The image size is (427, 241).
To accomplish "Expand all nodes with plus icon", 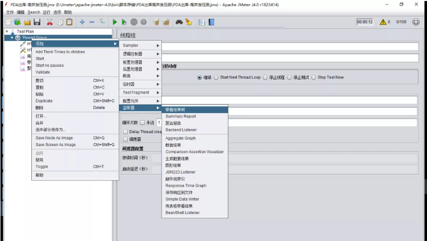I will tap(82, 22).
